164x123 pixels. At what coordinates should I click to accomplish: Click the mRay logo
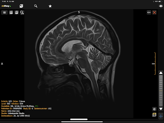6,6
